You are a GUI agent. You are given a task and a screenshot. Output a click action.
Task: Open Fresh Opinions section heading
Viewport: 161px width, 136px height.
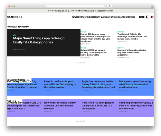click(x=16, y=80)
